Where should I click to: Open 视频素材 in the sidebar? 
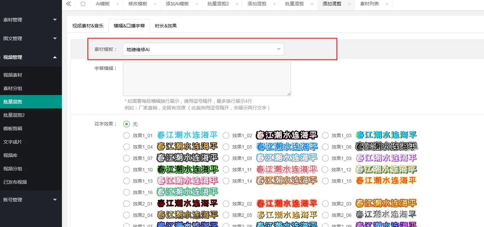click(x=31, y=75)
